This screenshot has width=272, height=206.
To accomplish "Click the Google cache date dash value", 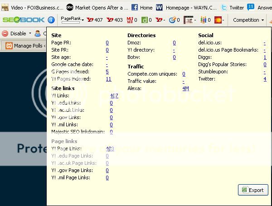I will click(107, 64).
